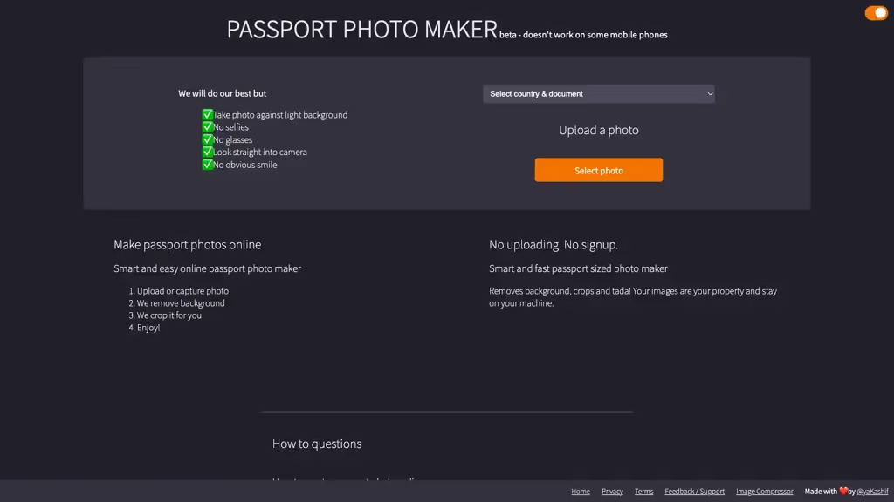Click the beta notice about mobile phones
The width and height of the screenshot is (894, 502).
[x=583, y=35]
